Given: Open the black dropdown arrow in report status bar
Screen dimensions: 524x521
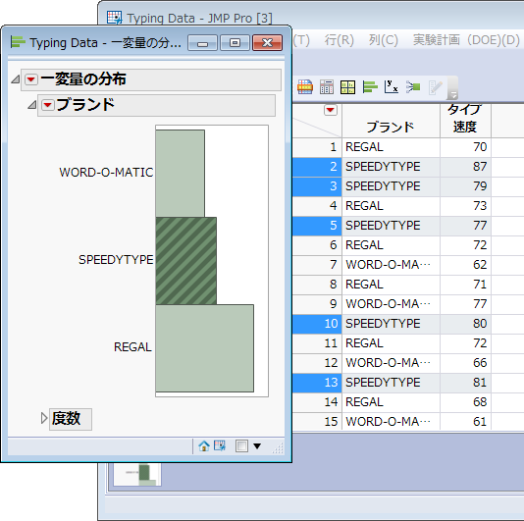Looking at the screenshot, I should tap(257, 445).
